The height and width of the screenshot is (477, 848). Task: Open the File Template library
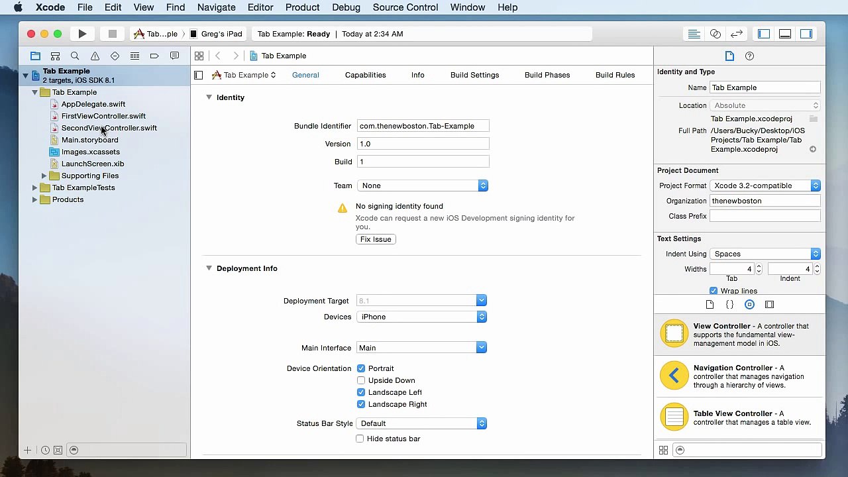click(710, 305)
